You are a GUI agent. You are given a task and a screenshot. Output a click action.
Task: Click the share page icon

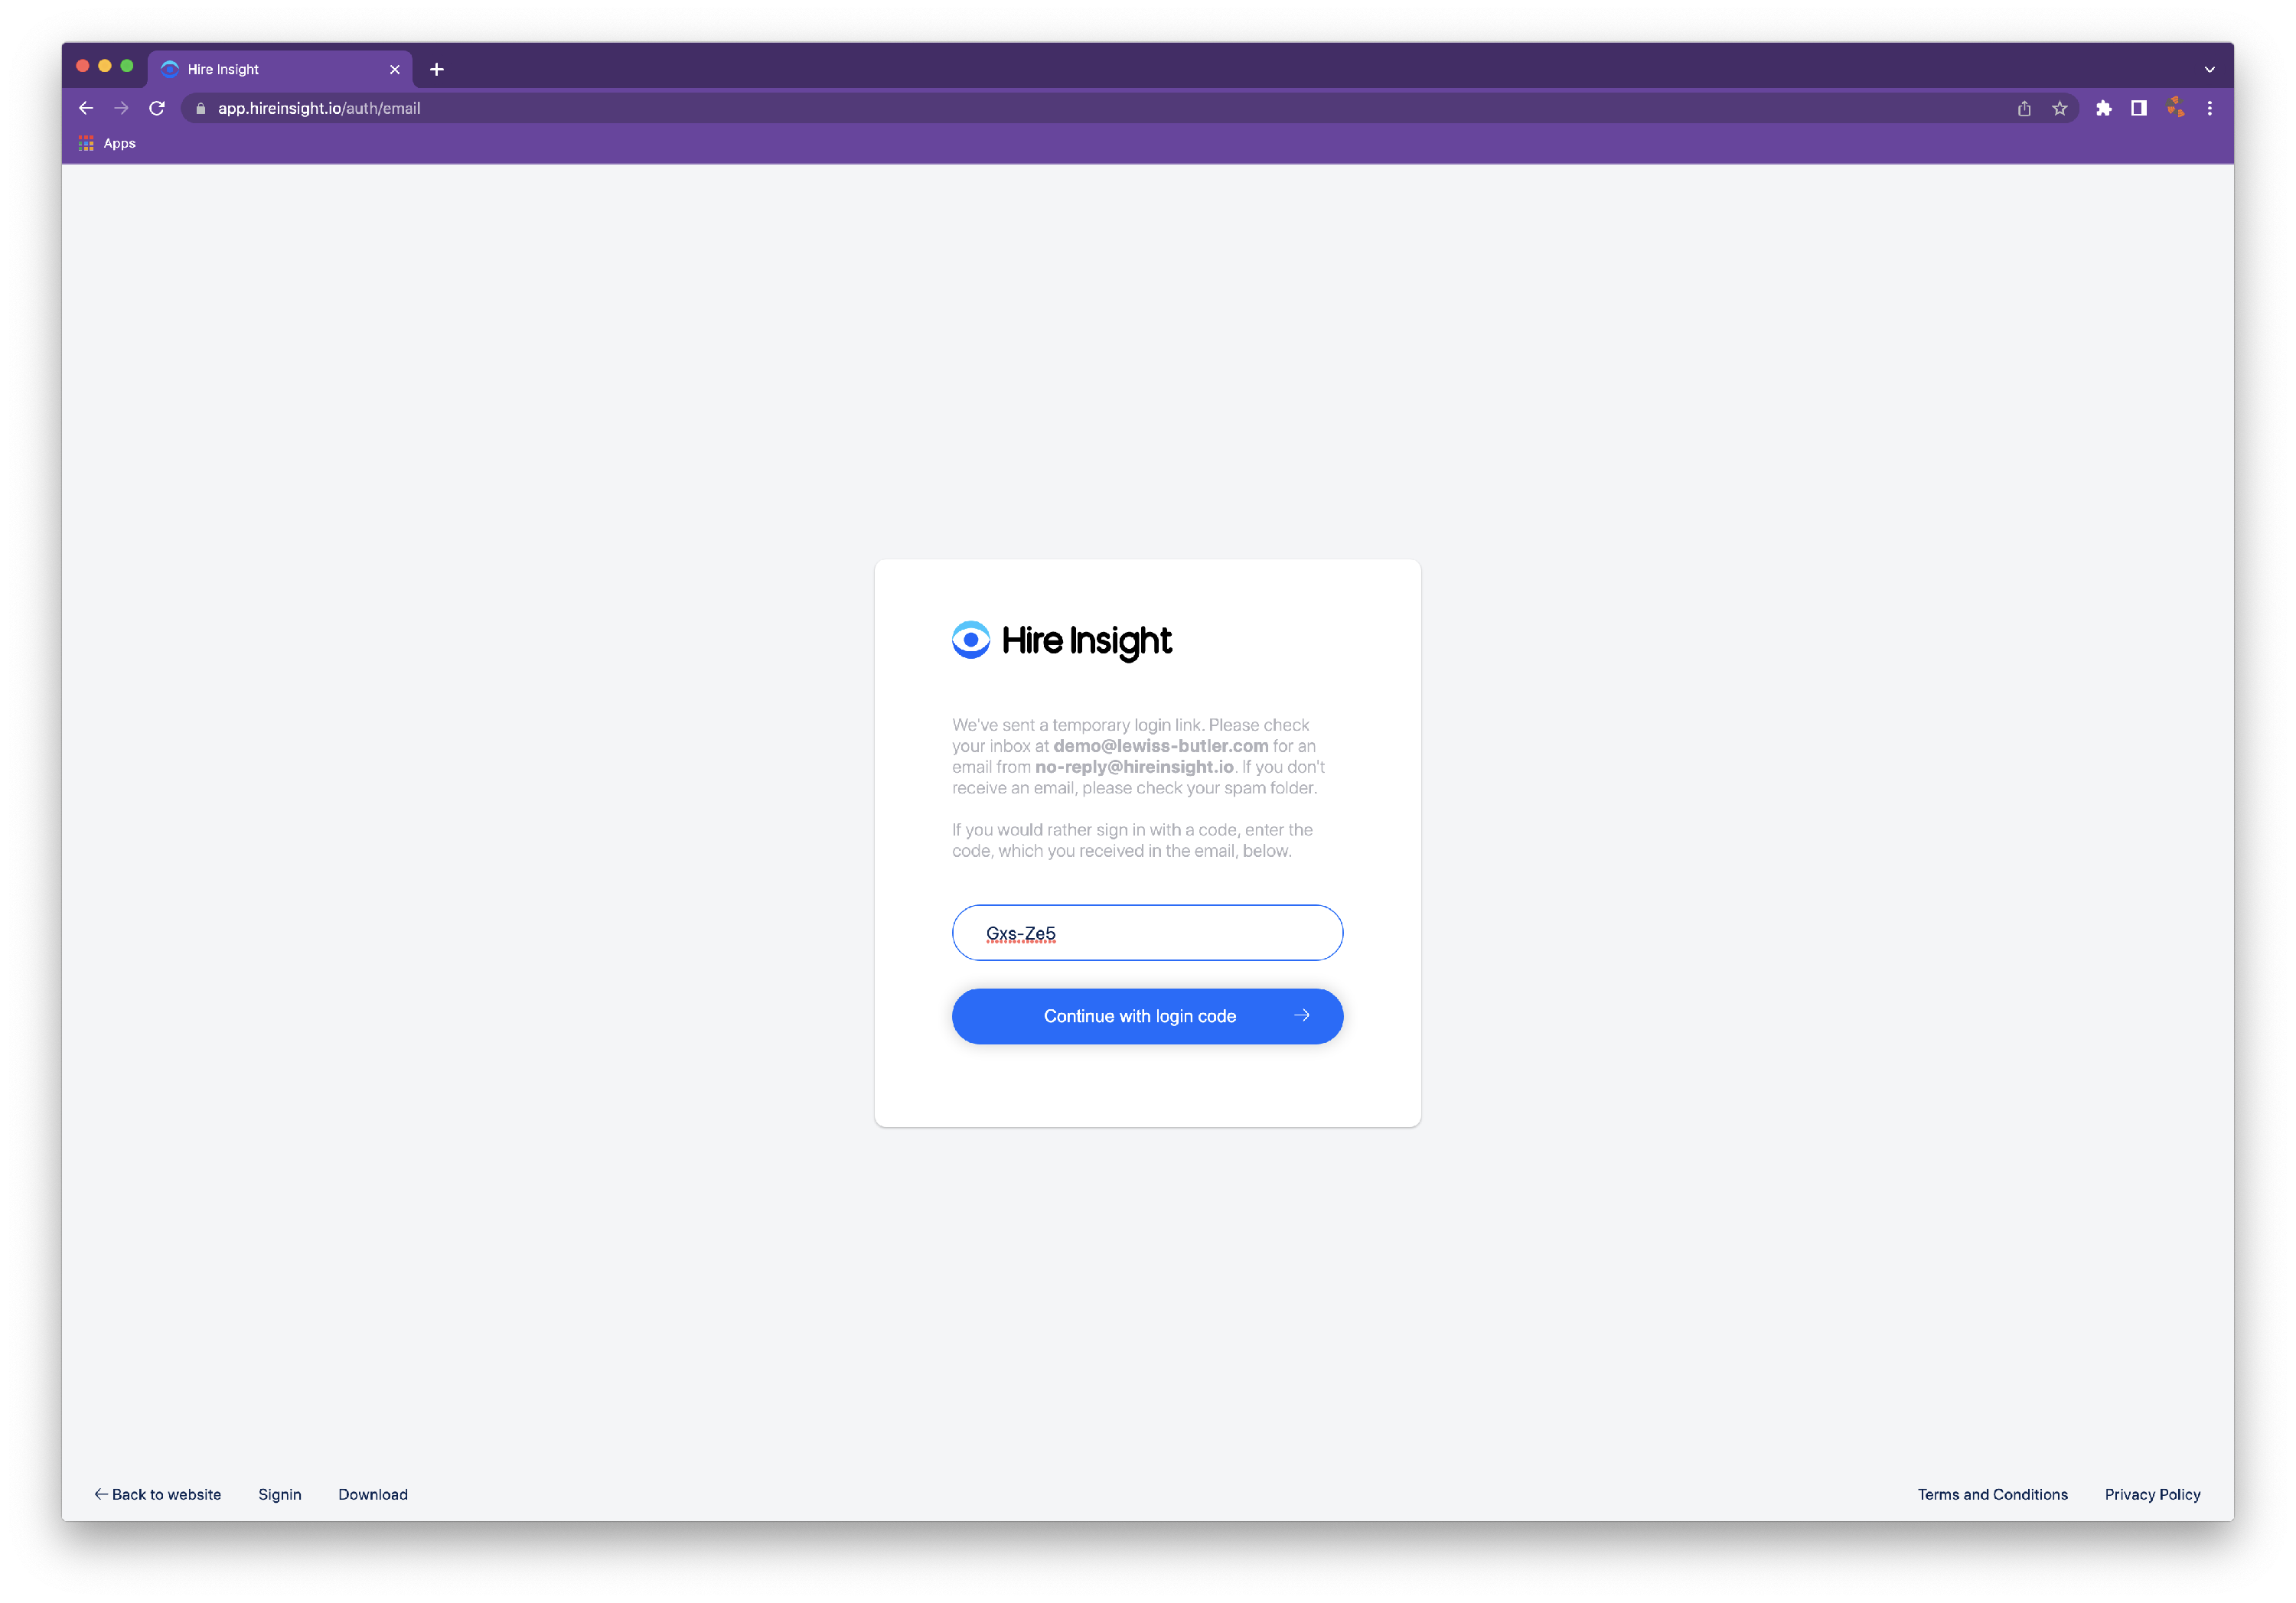(x=2024, y=108)
